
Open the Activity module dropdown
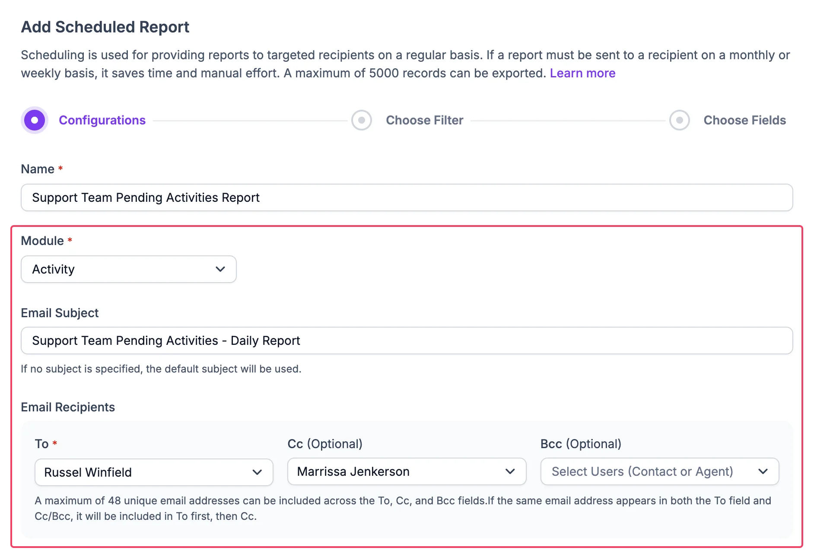click(128, 269)
